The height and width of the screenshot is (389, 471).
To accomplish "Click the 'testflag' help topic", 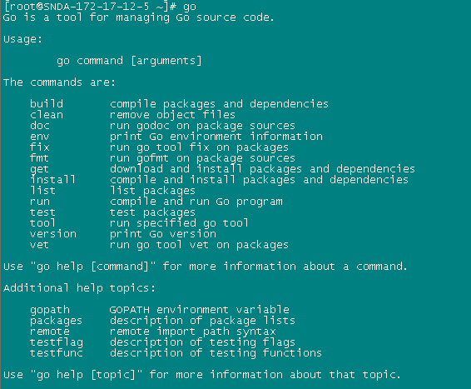I will click(57, 342).
